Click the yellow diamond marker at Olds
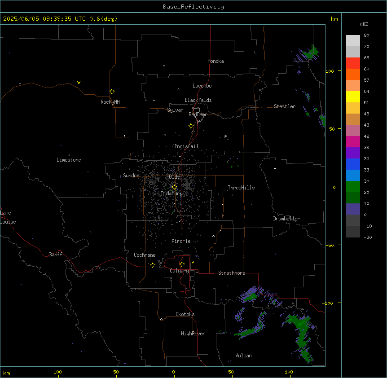 174,187
